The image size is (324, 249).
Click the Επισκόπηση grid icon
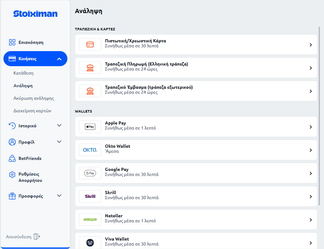coord(12,42)
